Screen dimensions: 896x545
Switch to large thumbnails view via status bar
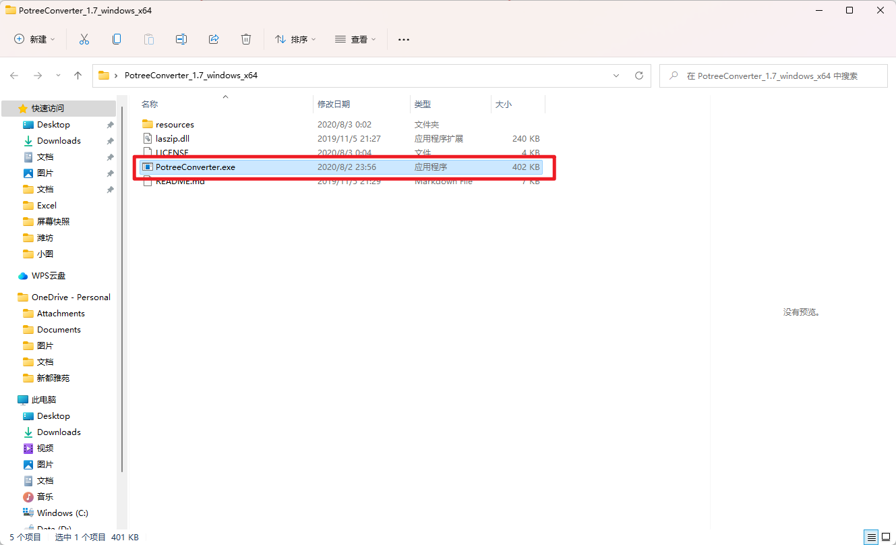[885, 537]
